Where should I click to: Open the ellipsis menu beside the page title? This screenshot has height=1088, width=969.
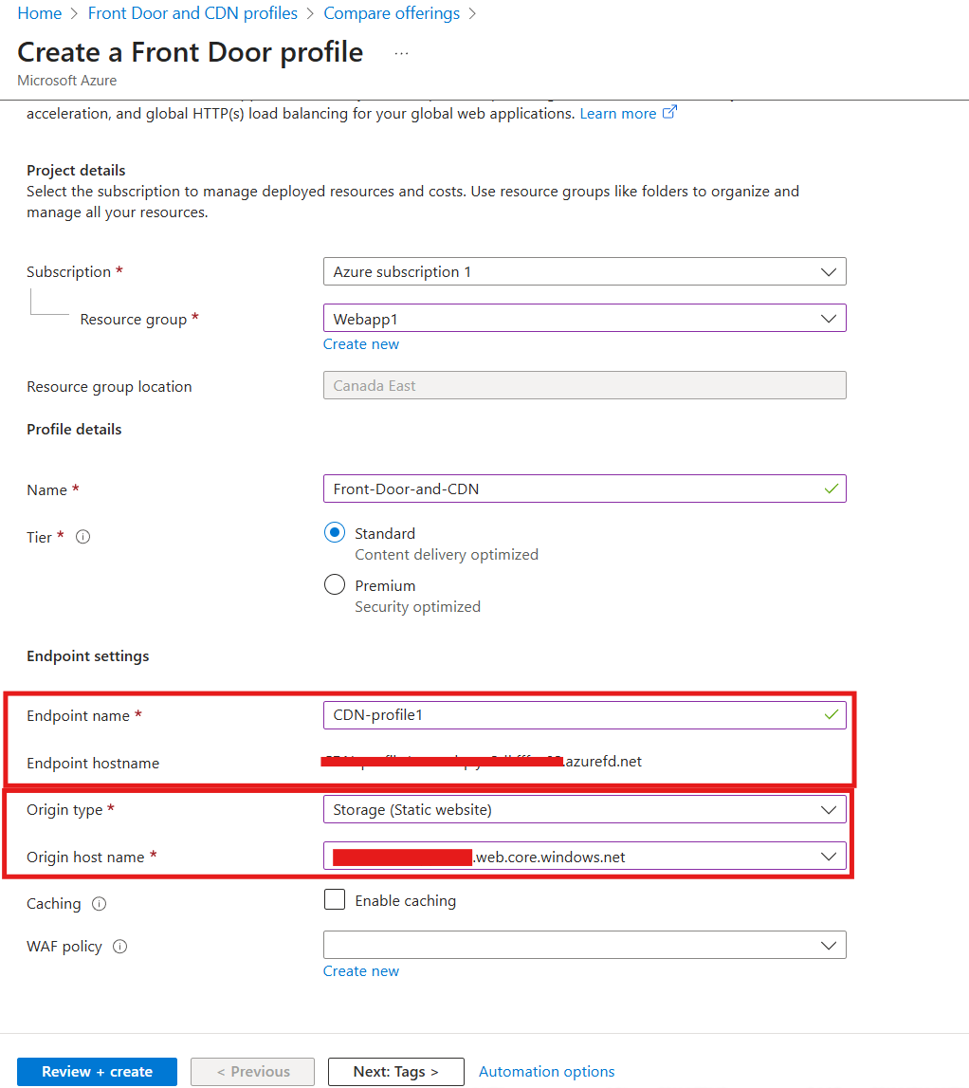point(401,52)
